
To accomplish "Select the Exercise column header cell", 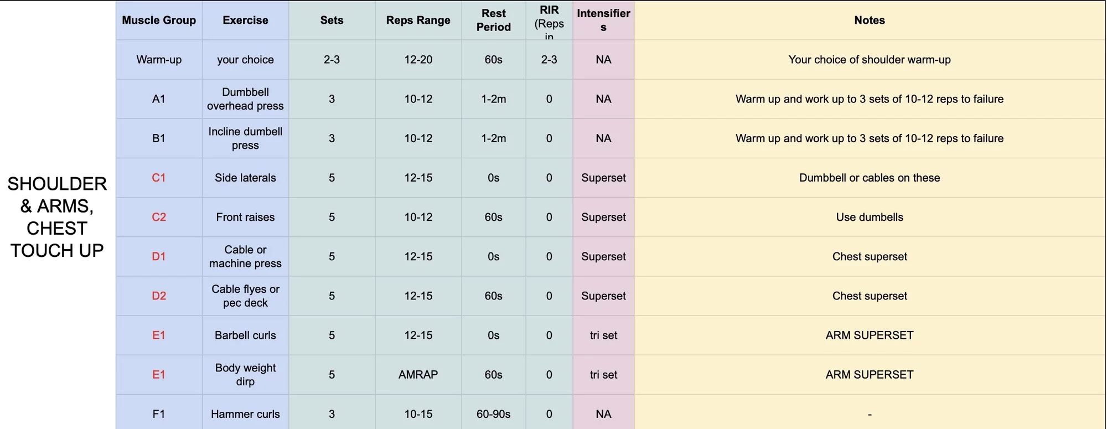I will coord(245,20).
